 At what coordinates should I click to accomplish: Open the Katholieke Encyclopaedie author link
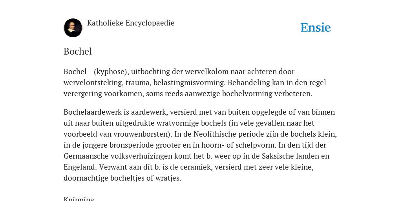point(131,23)
